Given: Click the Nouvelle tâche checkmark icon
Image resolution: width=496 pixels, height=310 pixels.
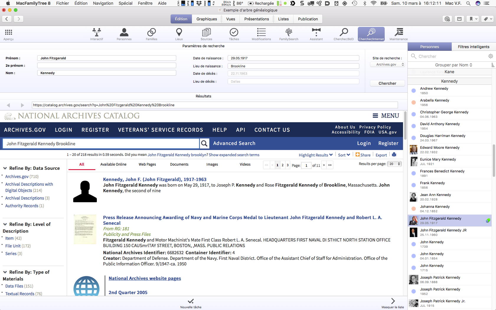Looking at the screenshot, I should [x=191, y=301].
